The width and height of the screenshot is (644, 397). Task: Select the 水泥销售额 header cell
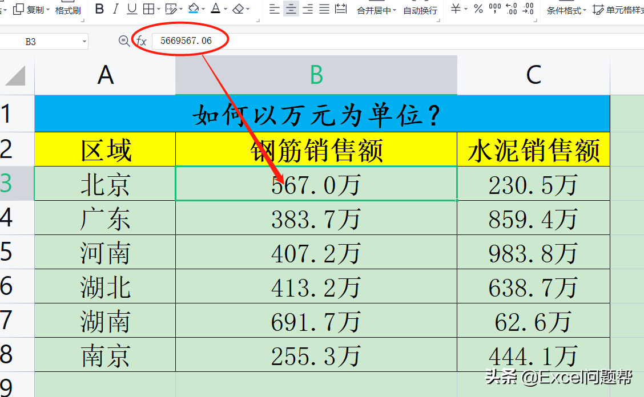click(533, 149)
